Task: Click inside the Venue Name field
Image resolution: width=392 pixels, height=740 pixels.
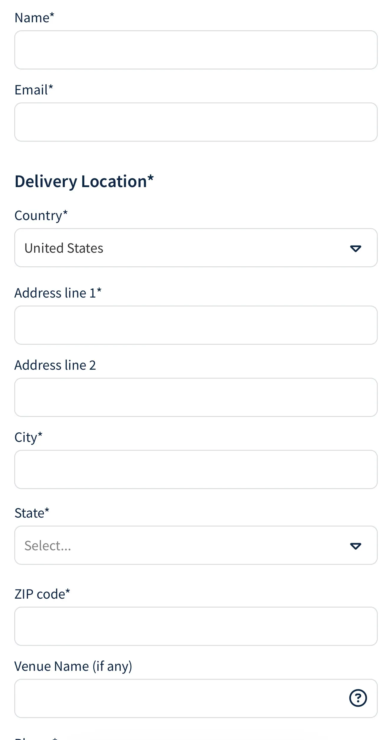Action: point(178,698)
